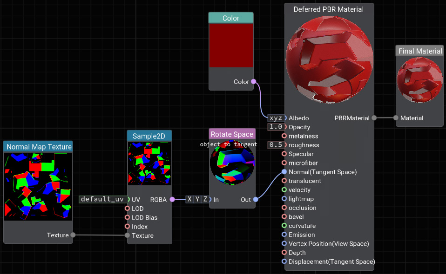Click the Color output port
Viewport: 446px width, 274px height.
[x=253, y=82]
